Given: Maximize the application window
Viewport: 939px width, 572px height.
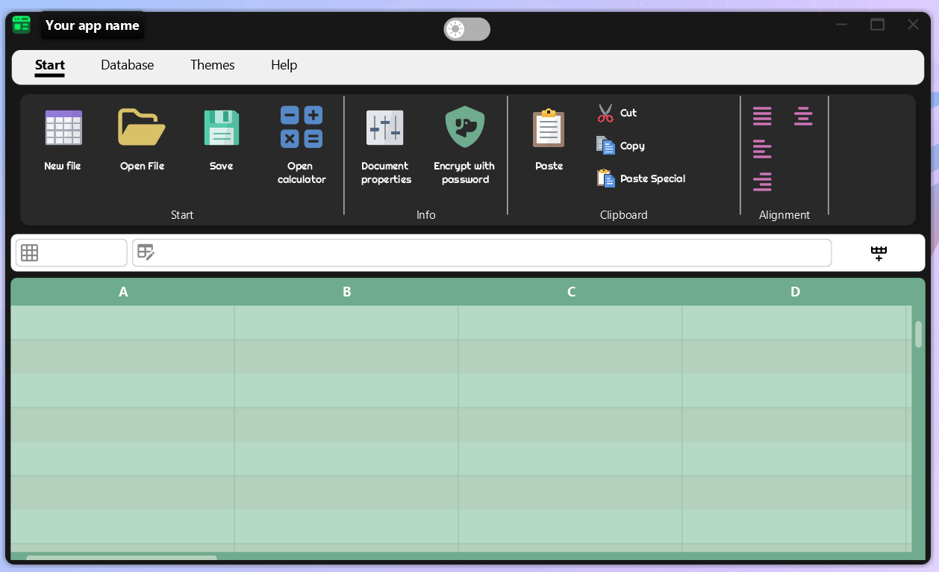Looking at the screenshot, I should point(878,25).
